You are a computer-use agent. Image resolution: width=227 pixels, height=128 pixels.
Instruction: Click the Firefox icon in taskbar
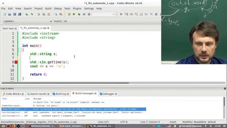coord(13,126)
